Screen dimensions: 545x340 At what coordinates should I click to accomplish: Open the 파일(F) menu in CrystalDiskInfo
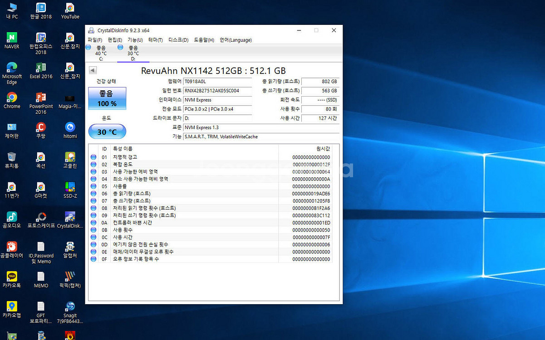click(x=95, y=40)
